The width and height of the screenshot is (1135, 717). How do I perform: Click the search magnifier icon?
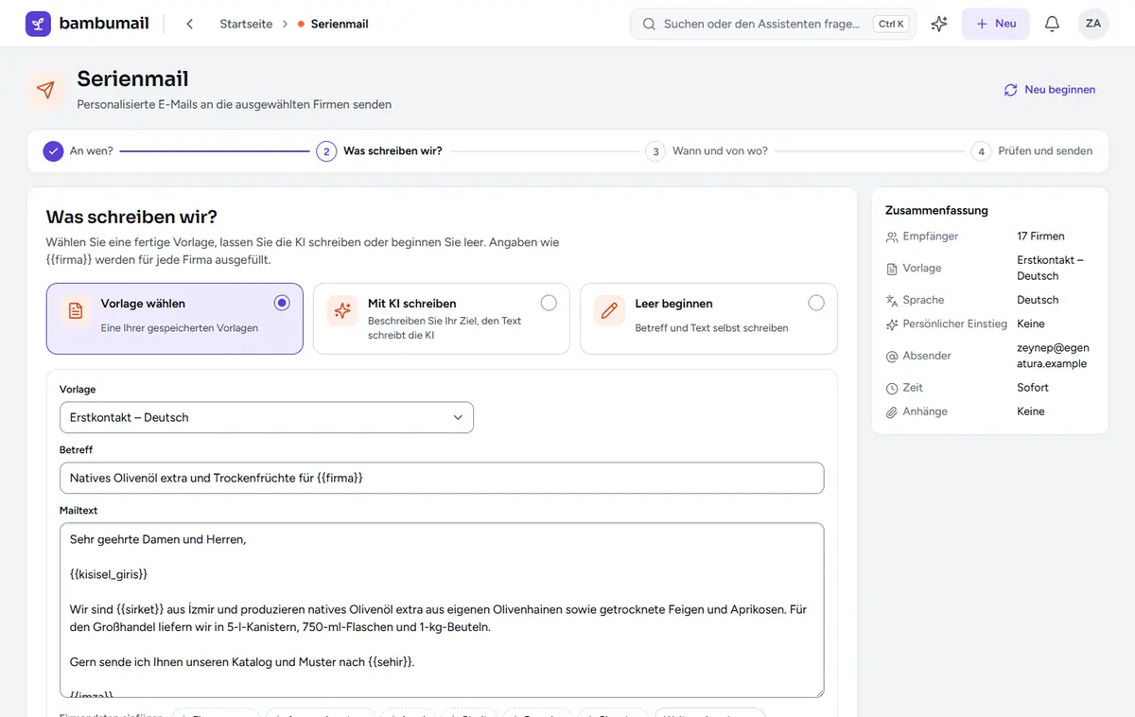point(649,24)
